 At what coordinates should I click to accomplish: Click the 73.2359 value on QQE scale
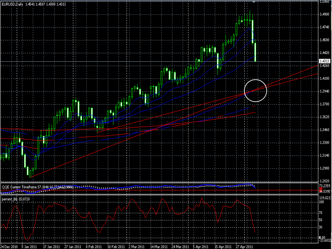(x=325, y=186)
